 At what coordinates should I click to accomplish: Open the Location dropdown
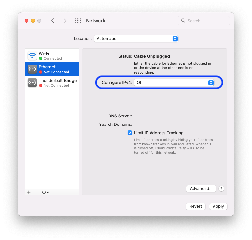[136, 39]
